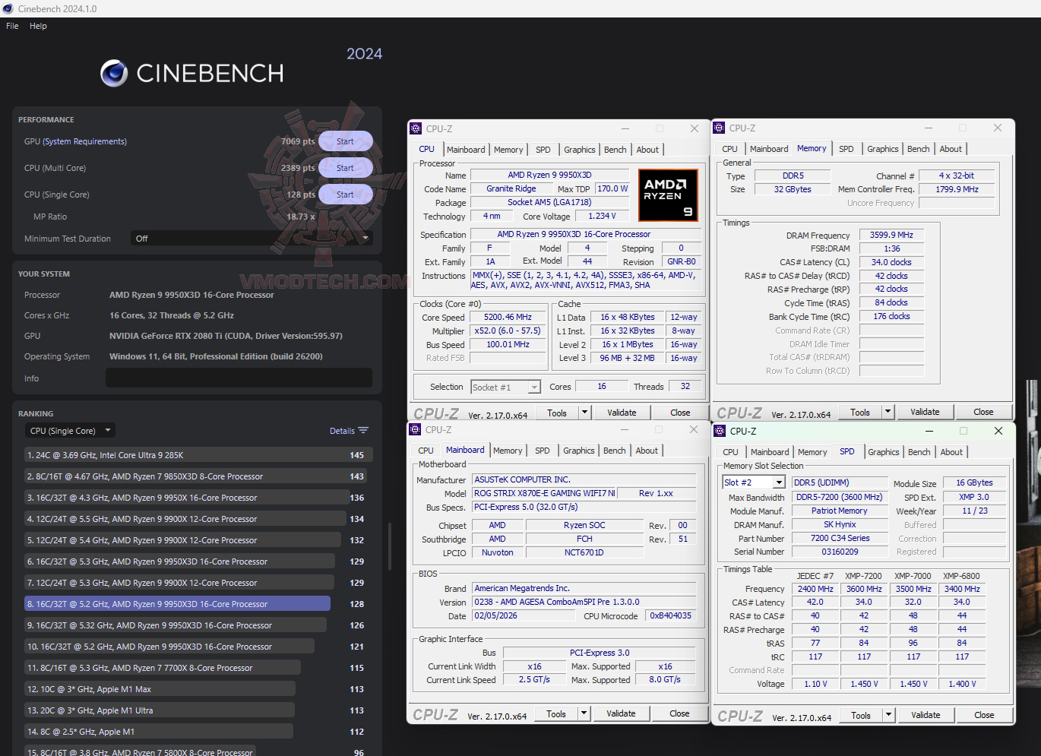Open the CPU (Single Core) ranking dropdown
Image resolution: width=1041 pixels, height=756 pixels.
point(69,431)
